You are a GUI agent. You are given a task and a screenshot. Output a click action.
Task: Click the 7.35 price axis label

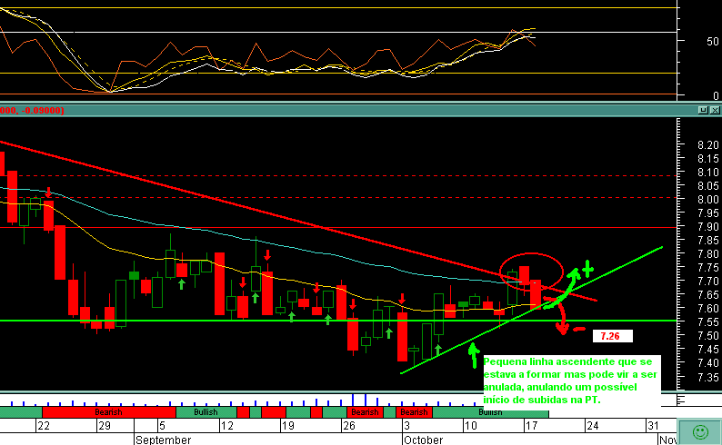tap(708, 377)
